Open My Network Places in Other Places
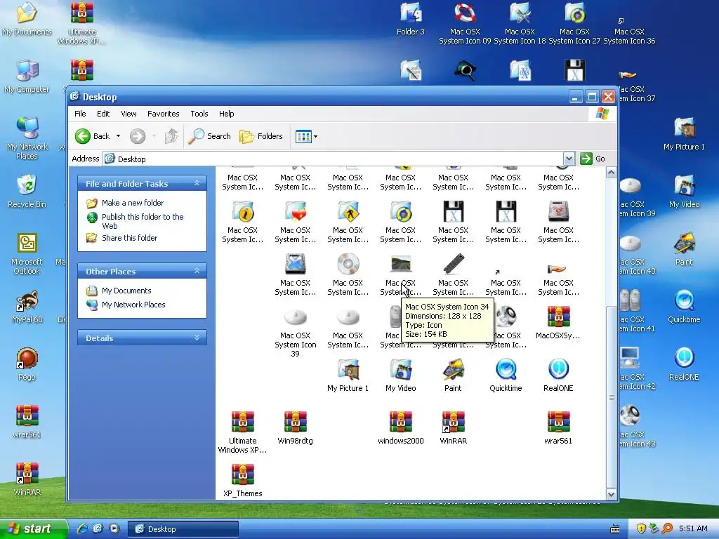 (x=133, y=305)
